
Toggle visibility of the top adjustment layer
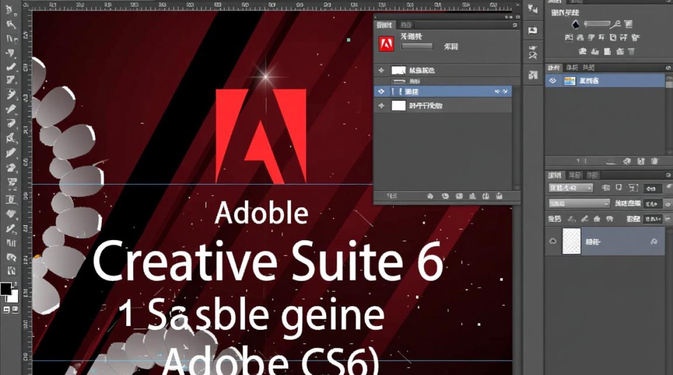[x=381, y=70]
